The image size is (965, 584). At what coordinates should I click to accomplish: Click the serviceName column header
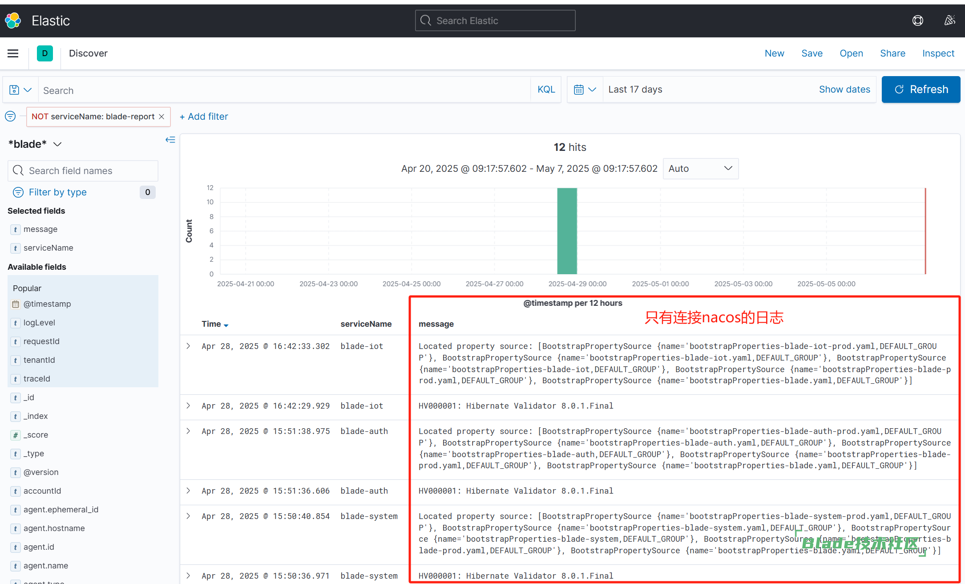click(x=366, y=324)
